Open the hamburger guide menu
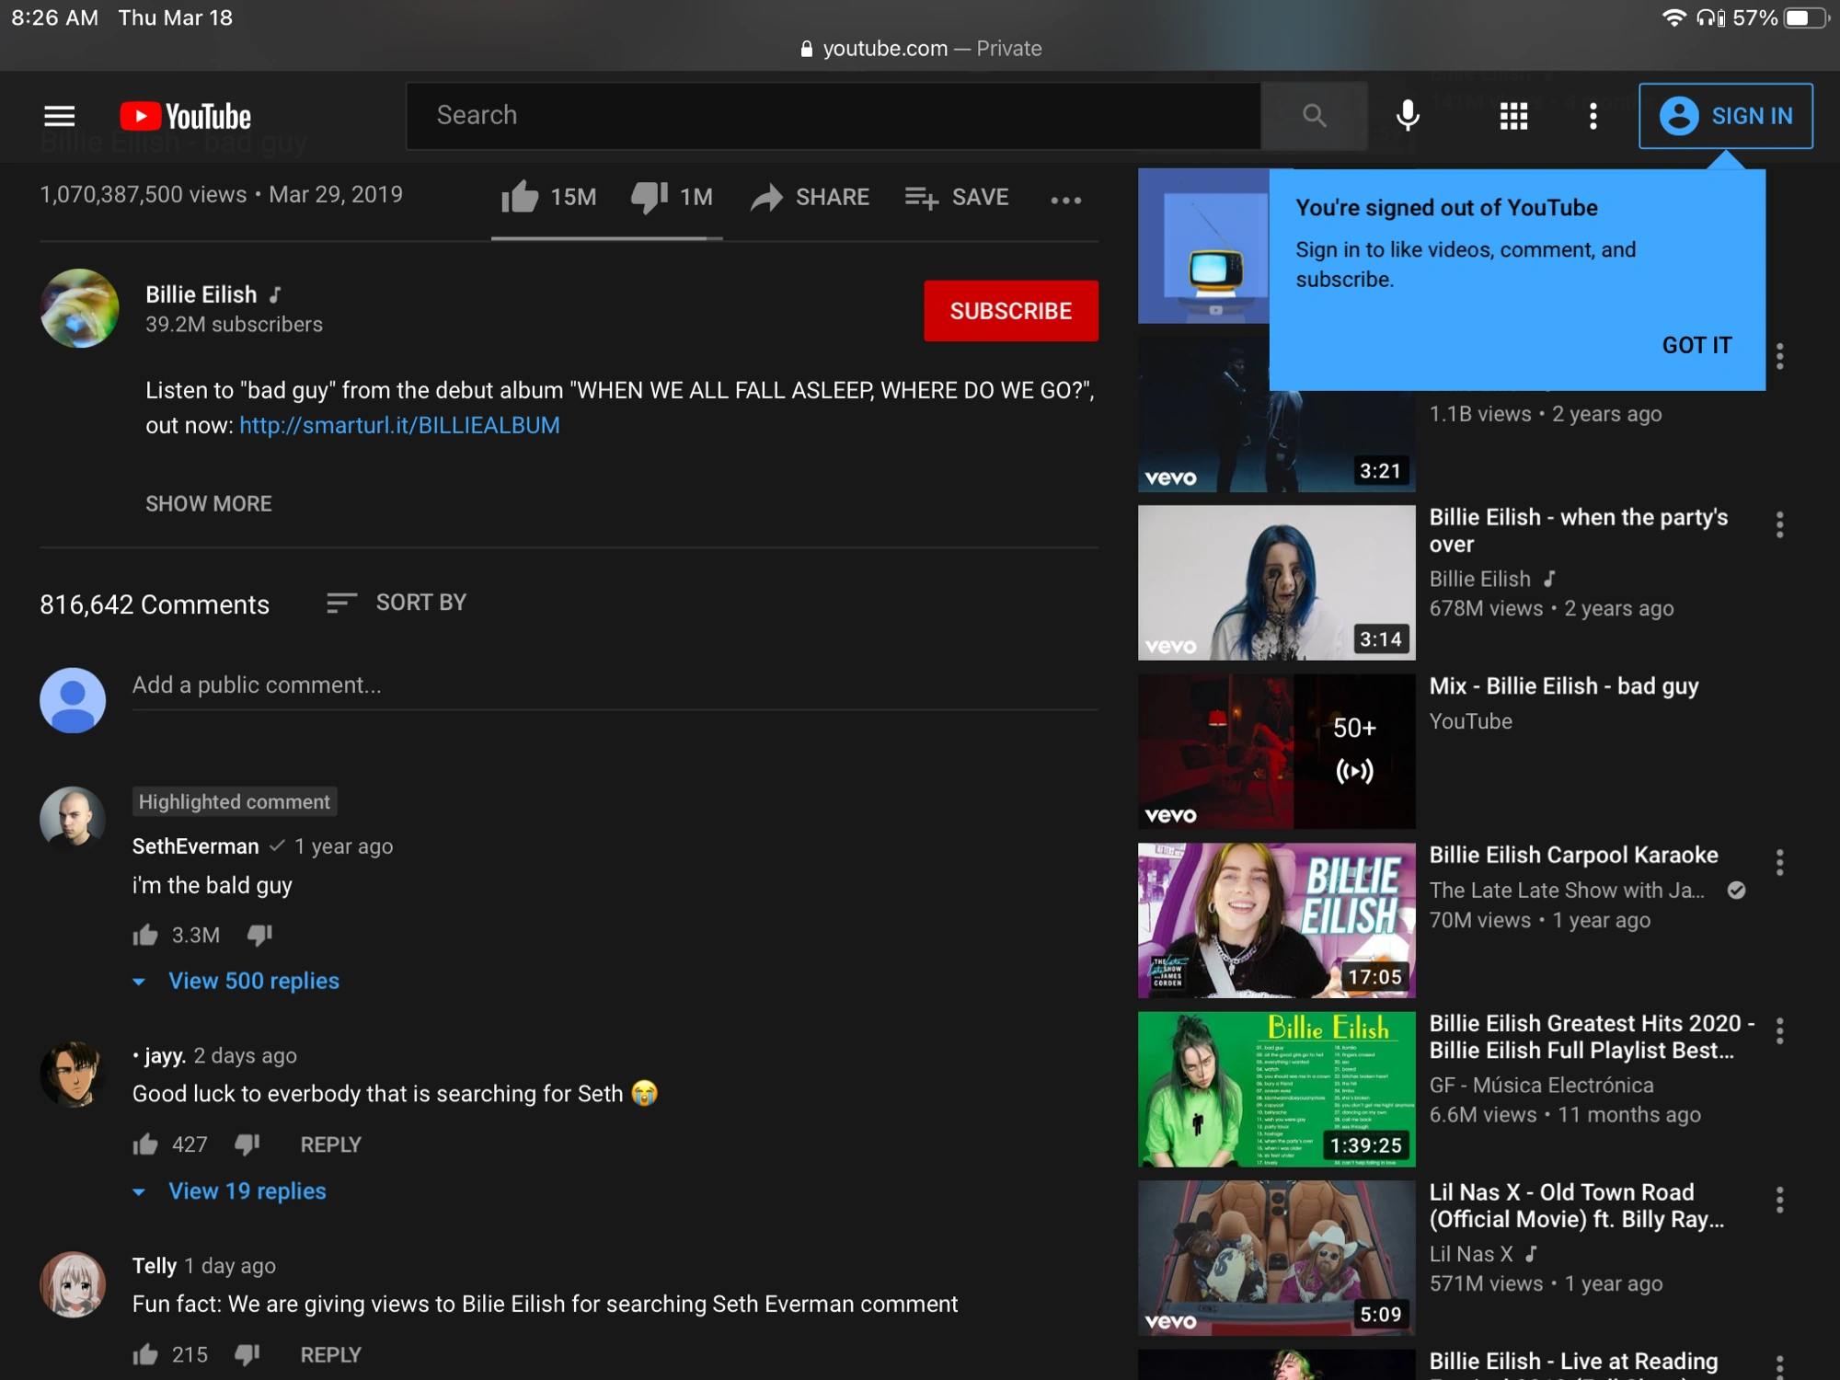This screenshot has width=1840, height=1380. click(x=60, y=116)
